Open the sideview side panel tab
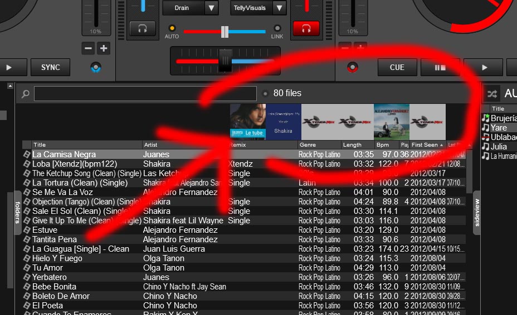The height and width of the screenshot is (315, 517). [476, 213]
